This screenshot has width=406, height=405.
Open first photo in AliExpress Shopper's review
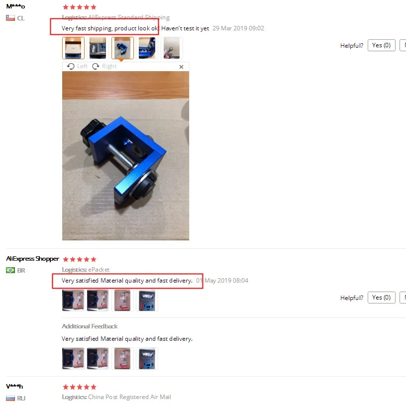73,301
